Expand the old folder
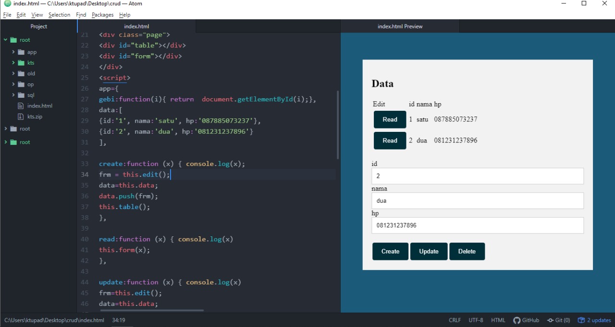This screenshot has width=615, height=327. pyautogui.click(x=12, y=73)
